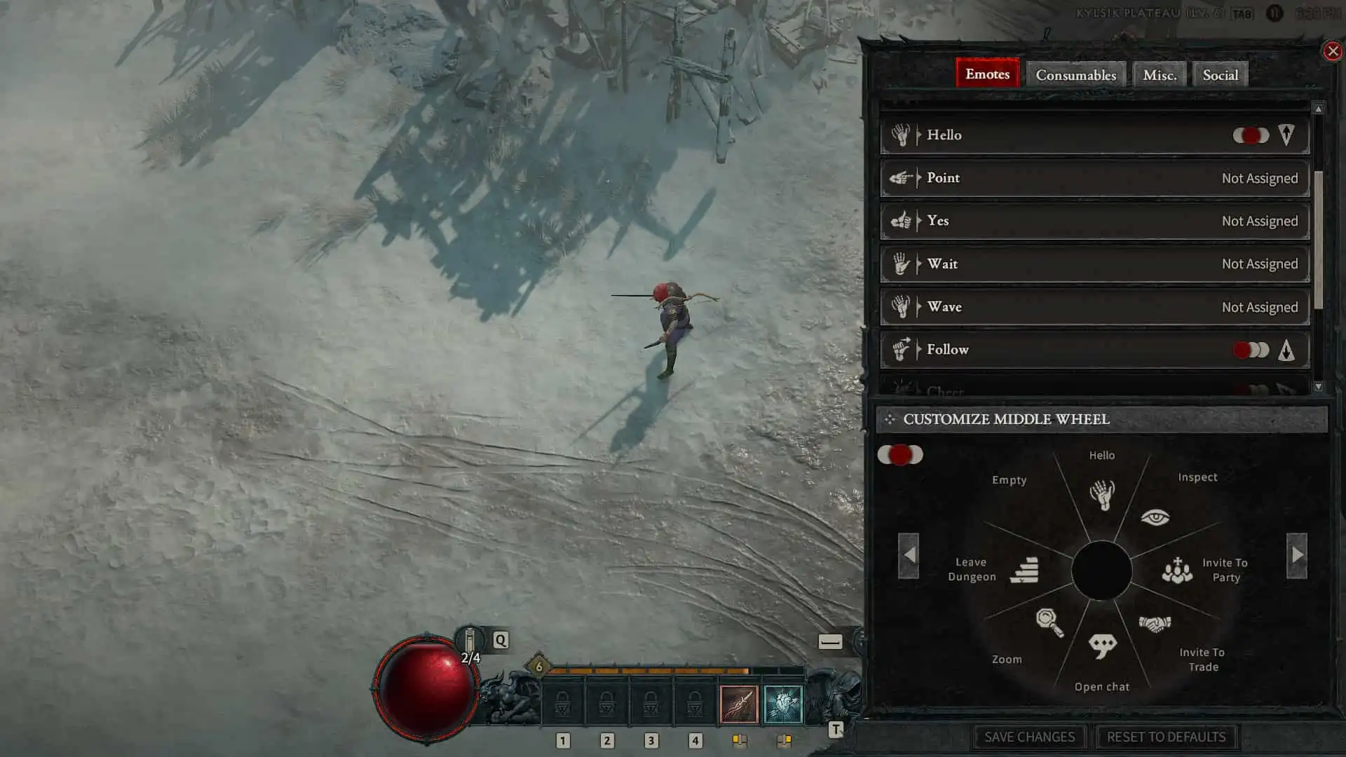Switch to the Social tab

coord(1221,75)
